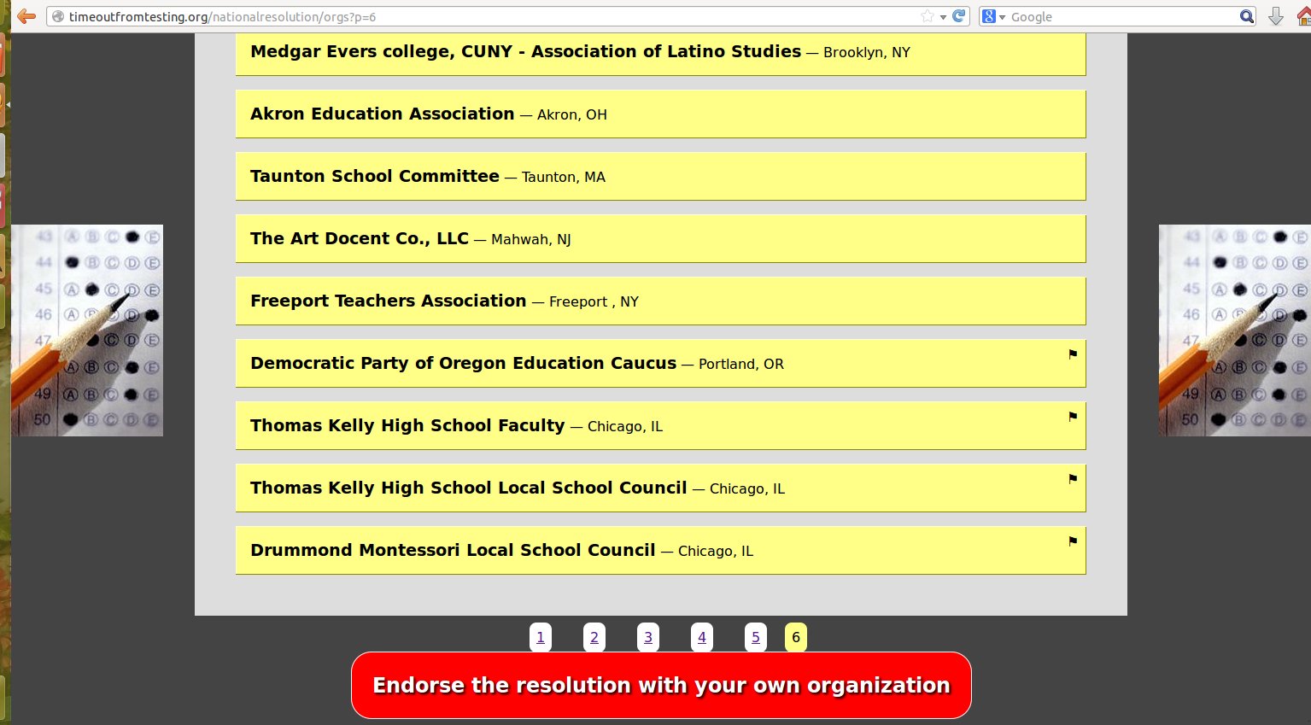This screenshot has height=725, width=1311.
Task: Select the current page 6 indicator
Action: pyautogui.click(x=796, y=637)
